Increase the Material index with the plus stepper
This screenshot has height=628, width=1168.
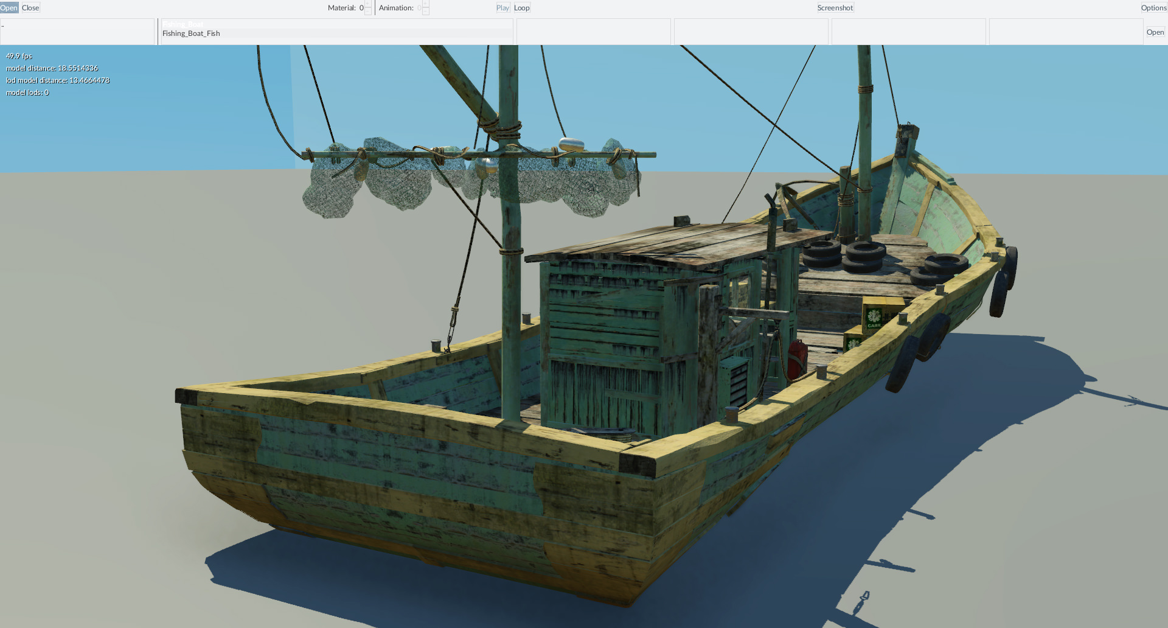coord(368,4)
